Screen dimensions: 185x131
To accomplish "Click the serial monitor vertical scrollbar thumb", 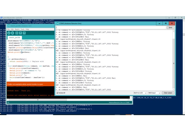I will 174,63.
